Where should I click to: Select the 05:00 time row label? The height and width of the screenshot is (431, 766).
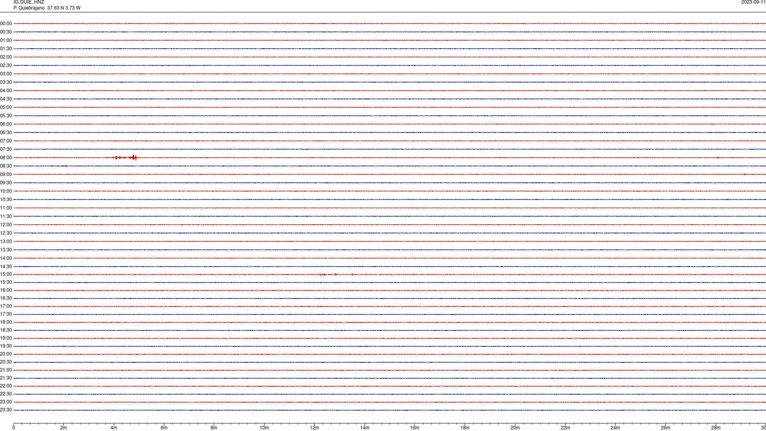tap(6, 107)
